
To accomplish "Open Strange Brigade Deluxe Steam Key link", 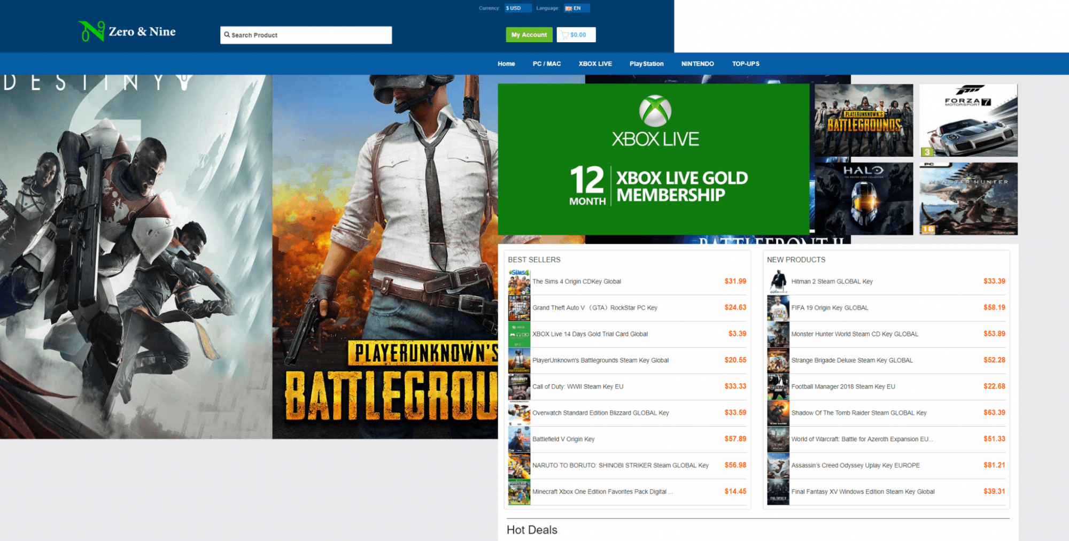I will pos(853,360).
